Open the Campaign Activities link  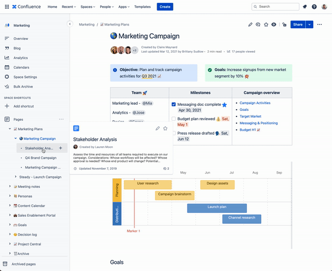coord(255,103)
